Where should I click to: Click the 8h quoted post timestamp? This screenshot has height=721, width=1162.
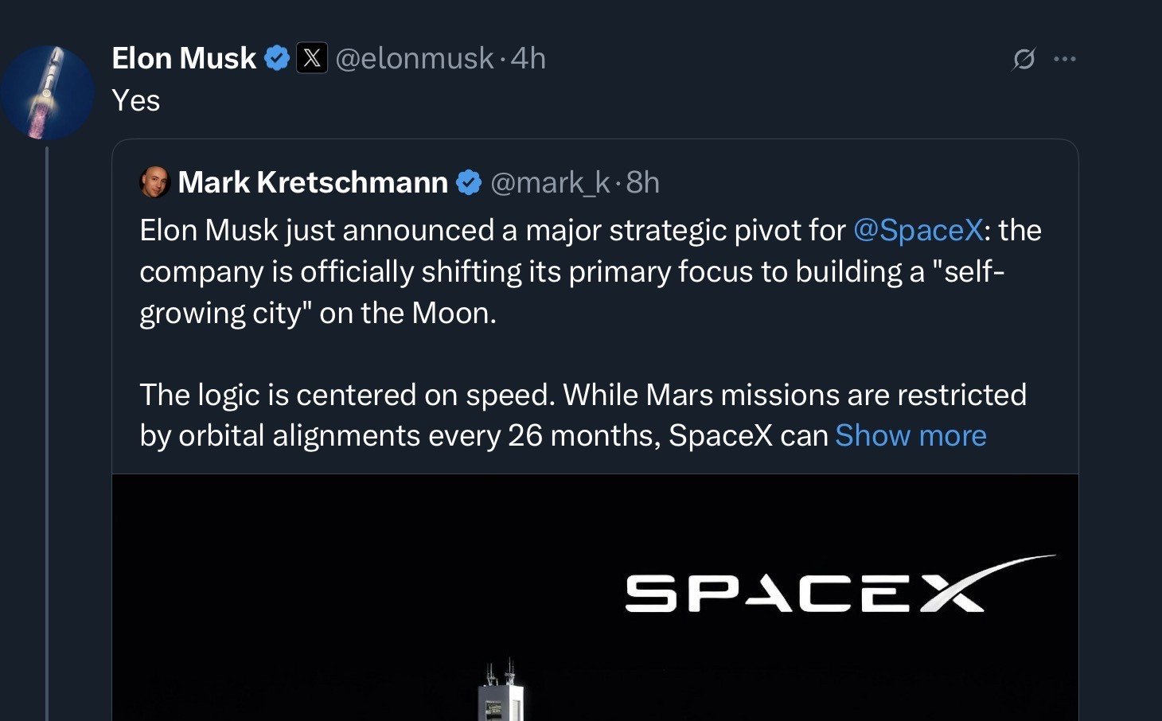click(643, 182)
